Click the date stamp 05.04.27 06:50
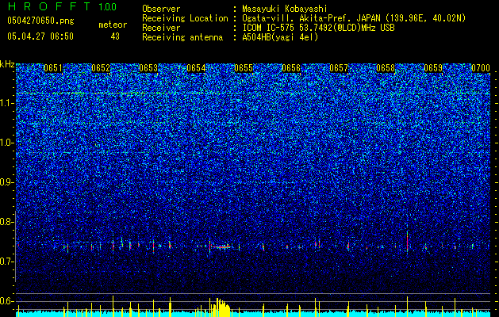 pyautogui.click(x=40, y=36)
